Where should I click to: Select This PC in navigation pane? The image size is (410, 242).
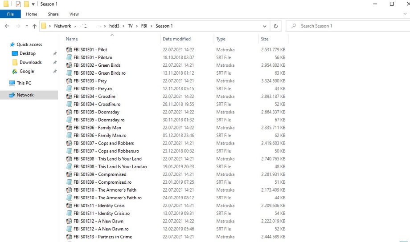[x=24, y=83]
